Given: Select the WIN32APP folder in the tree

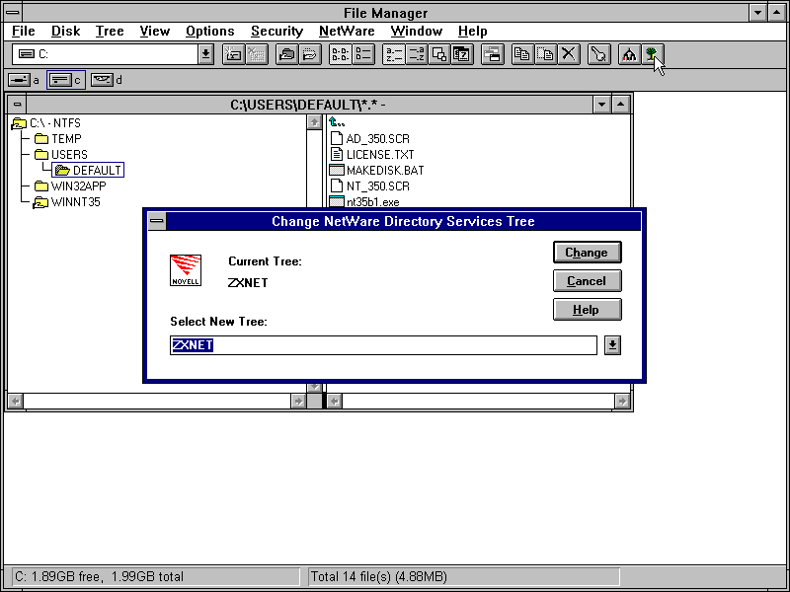Looking at the screenshot, I should click(x=70, y=186).
